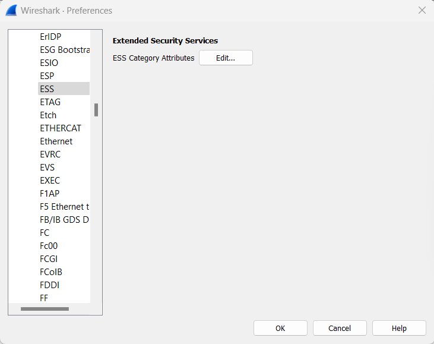Image resolution: width=434 pixels, height=344 pixels.
Task: Click the Wireshark shark fin icon
Action: coord(11,10)
